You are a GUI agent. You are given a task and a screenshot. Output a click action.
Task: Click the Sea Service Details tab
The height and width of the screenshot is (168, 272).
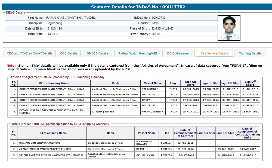coord(214,53)
